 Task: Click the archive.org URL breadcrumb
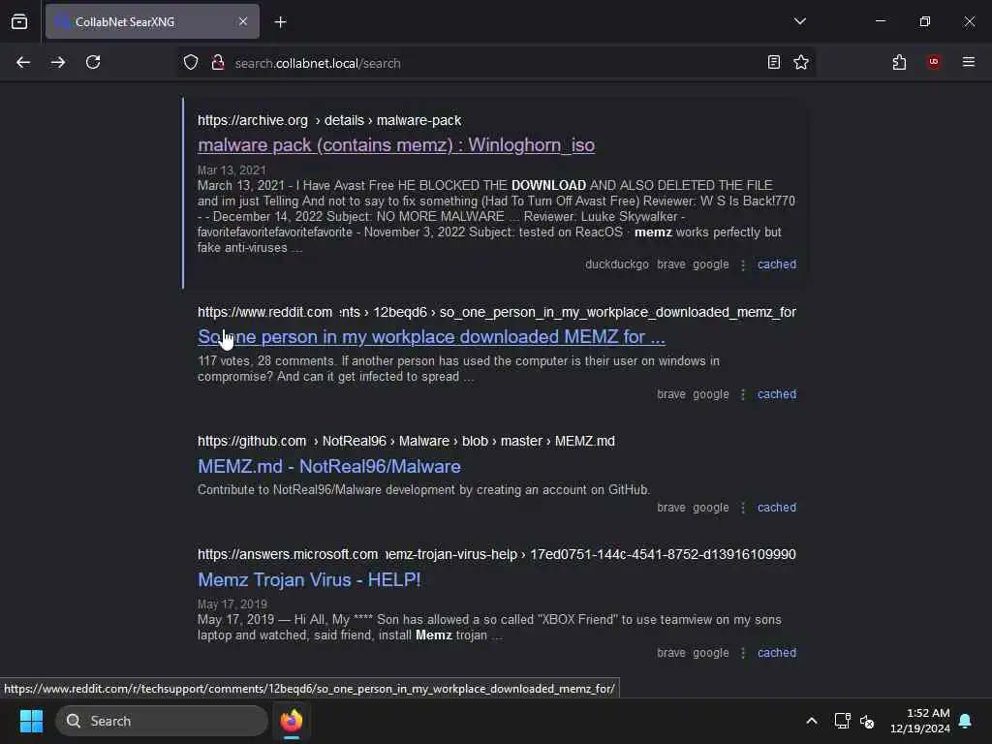pyautogui.click(x=329, y=120)
